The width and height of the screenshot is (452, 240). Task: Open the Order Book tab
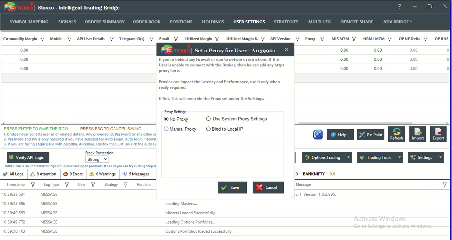(x=147, y=22)
